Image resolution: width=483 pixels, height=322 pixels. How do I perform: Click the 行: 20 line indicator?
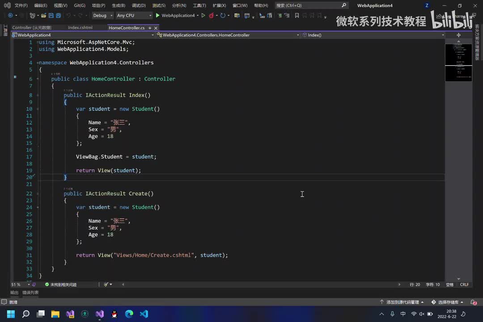click(x=415, y=284)
